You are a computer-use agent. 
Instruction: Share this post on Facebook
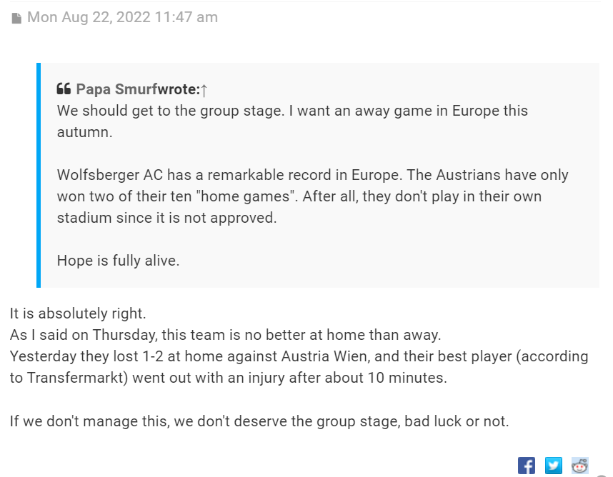click(x=527, y=466)
